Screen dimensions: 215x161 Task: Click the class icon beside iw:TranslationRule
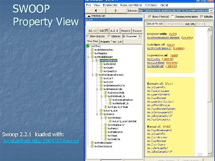pyautogui.click(x=106, y=107)
